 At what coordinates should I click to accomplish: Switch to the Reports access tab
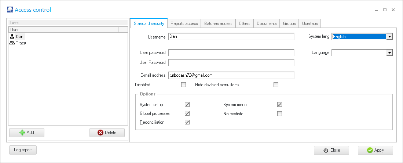184,23
